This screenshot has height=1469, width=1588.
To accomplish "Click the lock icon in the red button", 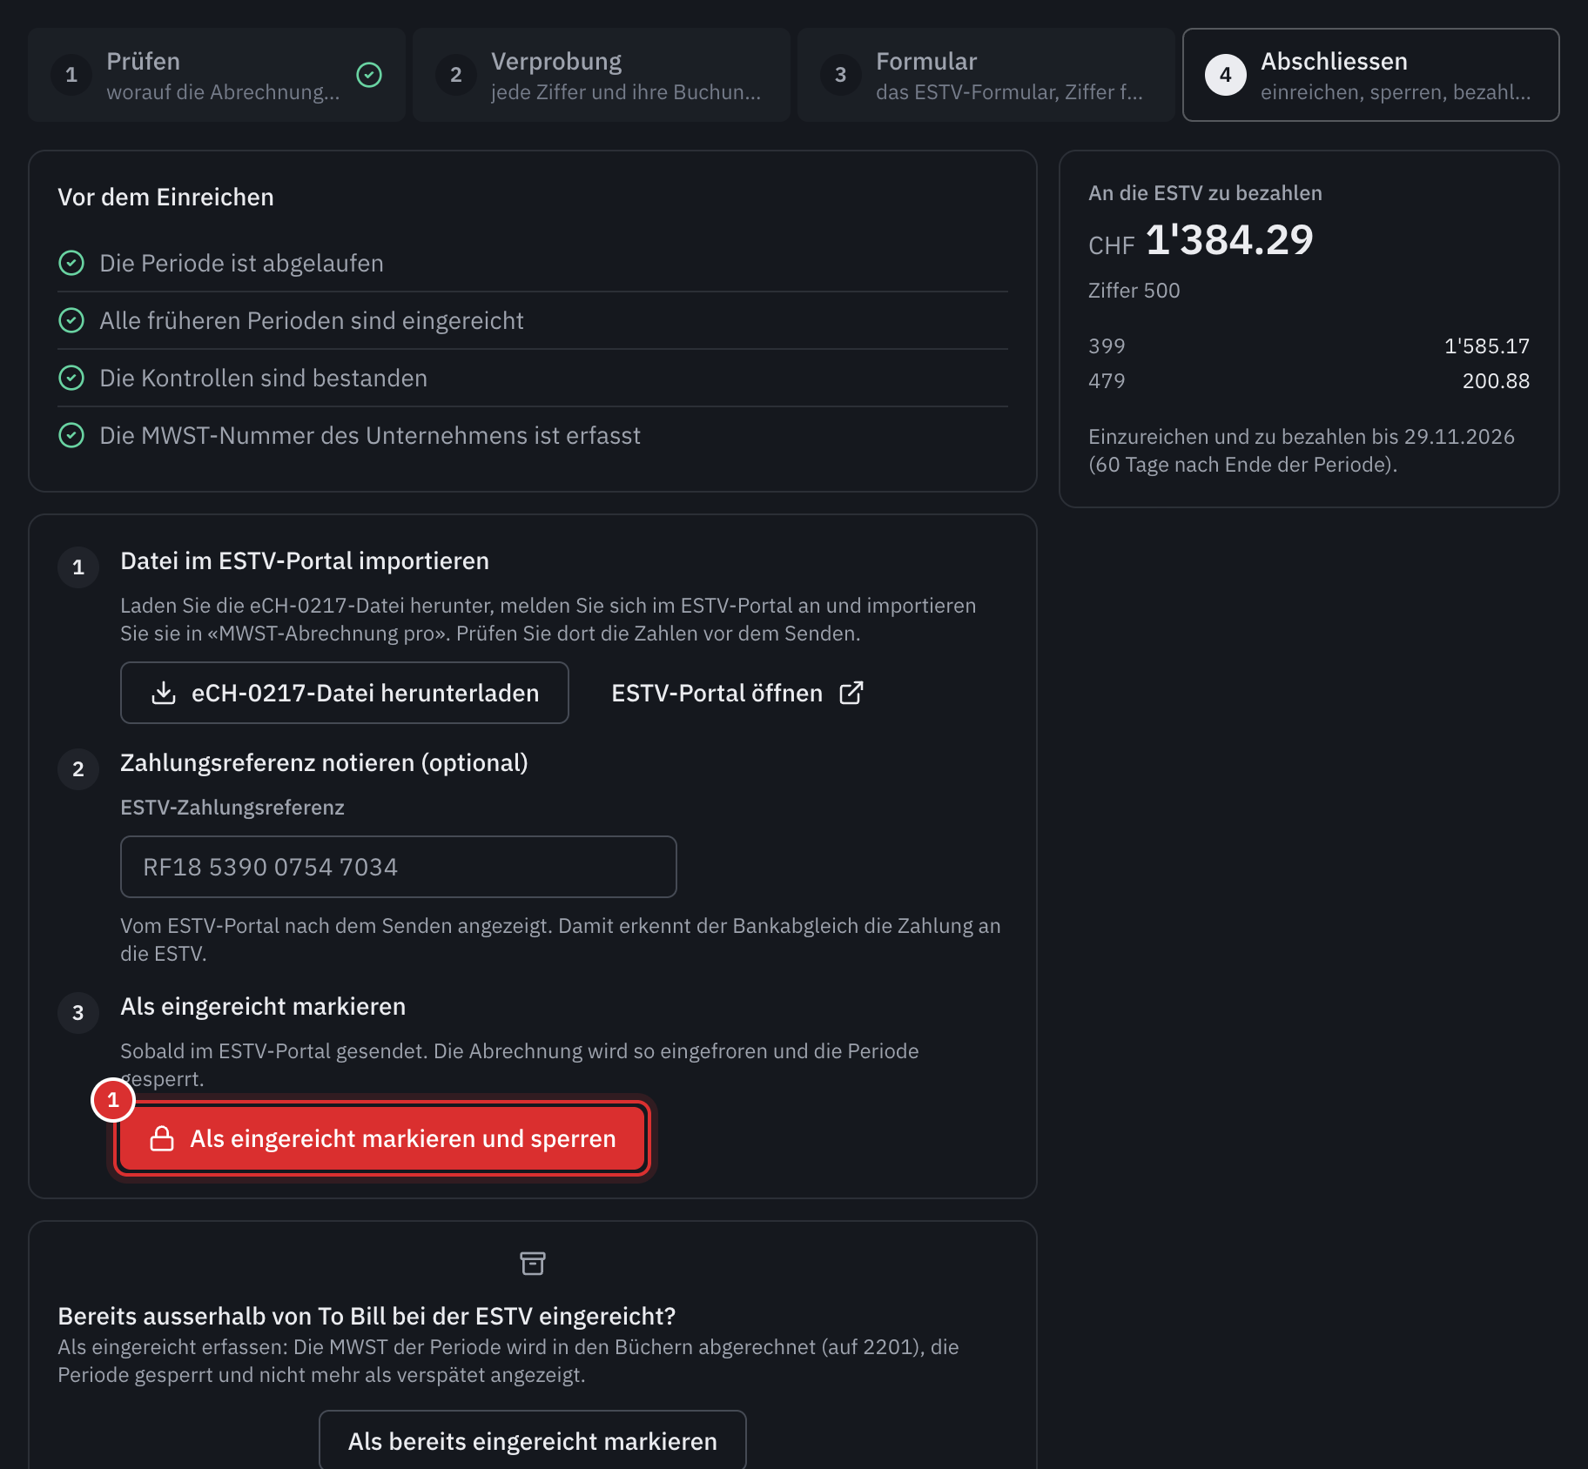I will click(162, 1138).
